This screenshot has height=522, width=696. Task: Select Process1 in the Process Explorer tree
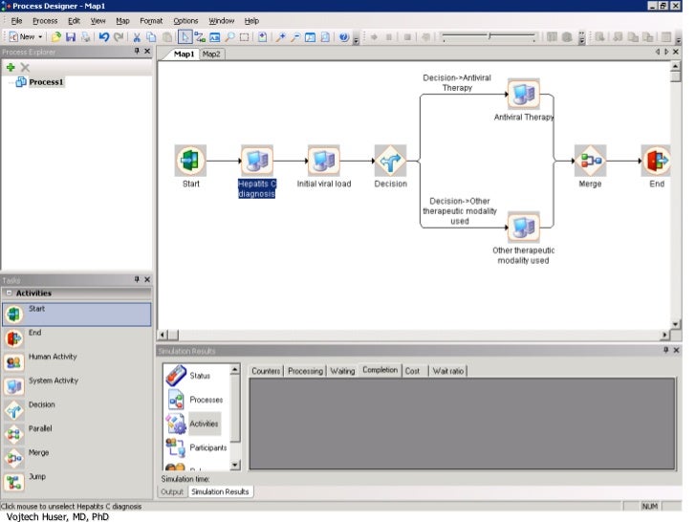pyautogui.click(x=46, y=82)
